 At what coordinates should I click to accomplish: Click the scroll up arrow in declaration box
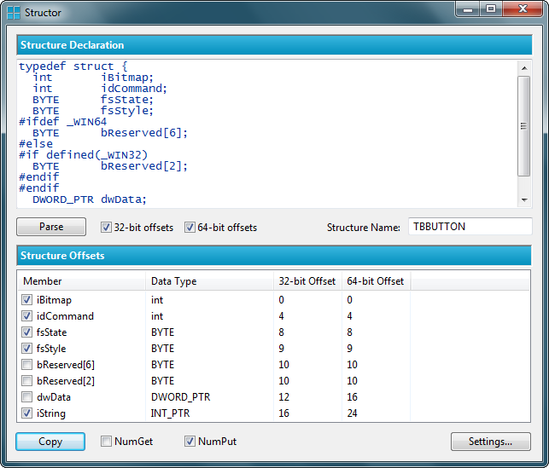coord(524,68)
